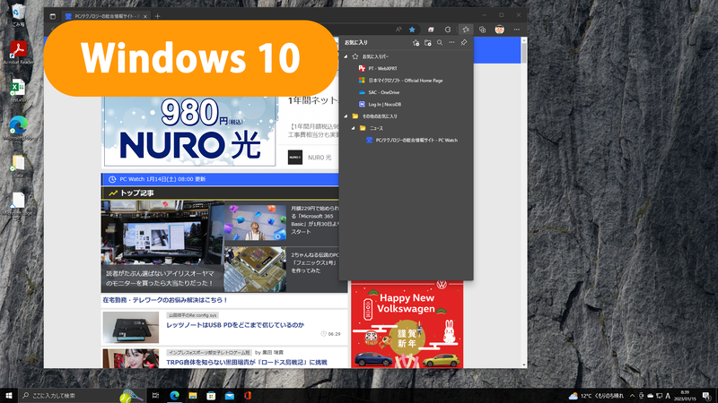Select the その他のお気に入り folder row
718x403 pixels.
click(407, 116)
